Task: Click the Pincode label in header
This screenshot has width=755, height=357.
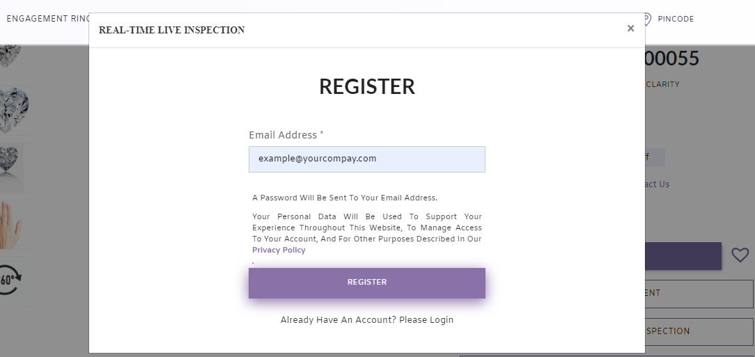Action: (x=676, y=19)
